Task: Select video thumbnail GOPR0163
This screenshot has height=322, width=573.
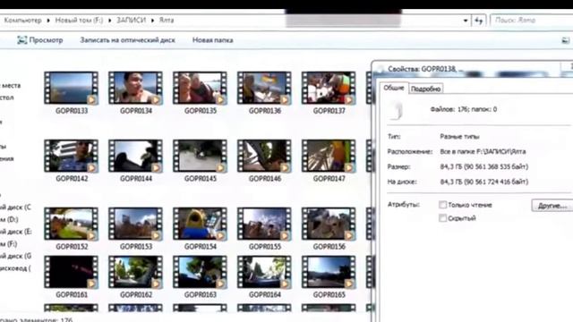Action: (200, 272)
